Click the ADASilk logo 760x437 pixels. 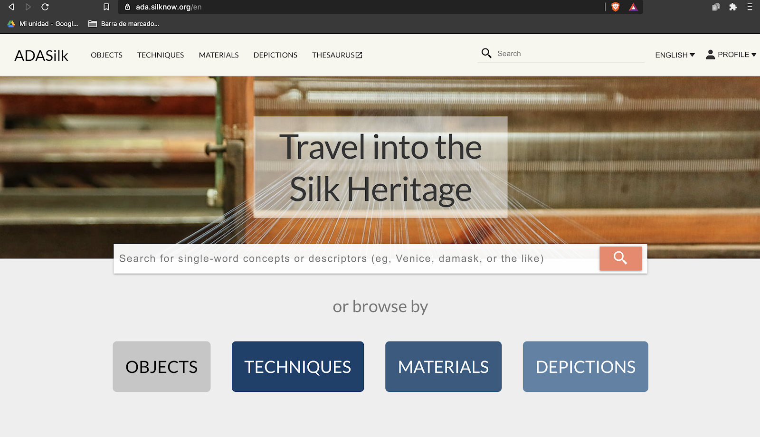[x=41, y=56]
